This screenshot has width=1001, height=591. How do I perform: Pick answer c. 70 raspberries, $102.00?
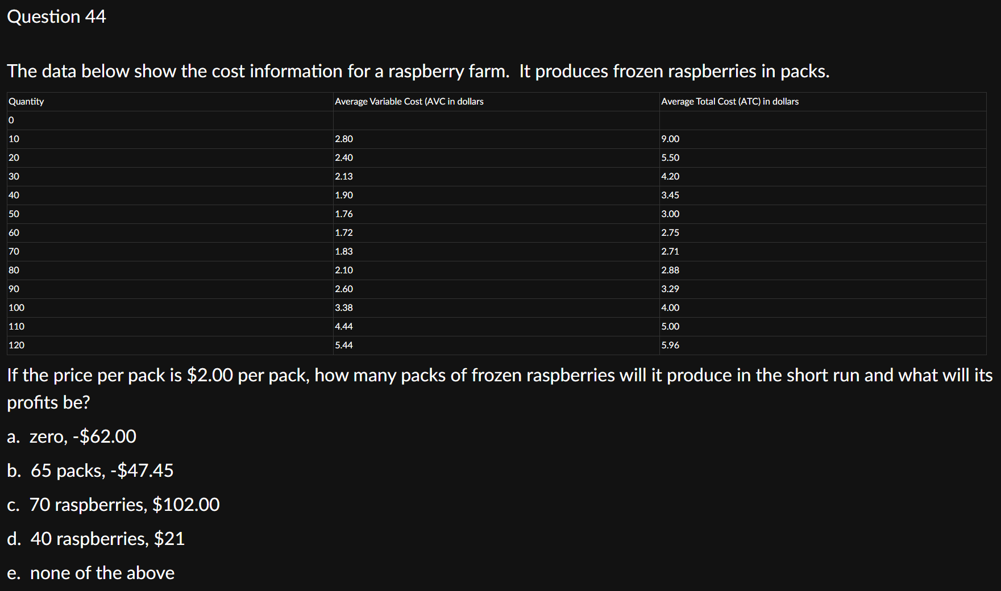click(113, 505)
